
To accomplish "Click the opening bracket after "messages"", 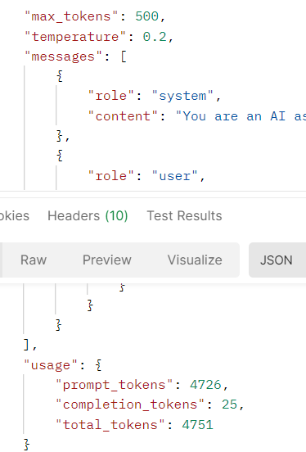I will point(124,56).
